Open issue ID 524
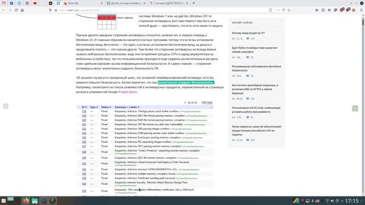This screenshot has height=205, width=365. 84,133
